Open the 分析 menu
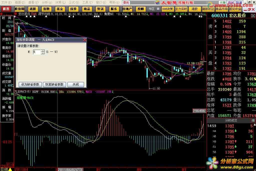Image resolution: width=256 pixels, height=171 pixels. coord(47,2)
